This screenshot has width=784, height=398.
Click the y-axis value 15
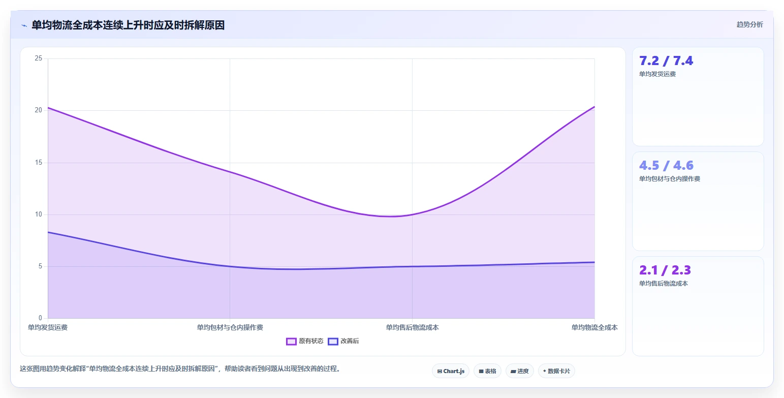tap(39, 163)
